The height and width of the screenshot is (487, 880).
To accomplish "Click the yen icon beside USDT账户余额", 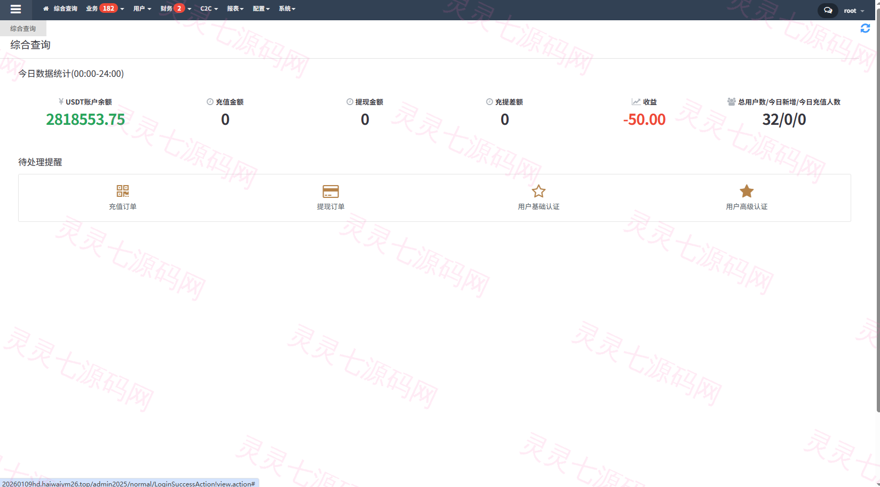I will (61, 102).
